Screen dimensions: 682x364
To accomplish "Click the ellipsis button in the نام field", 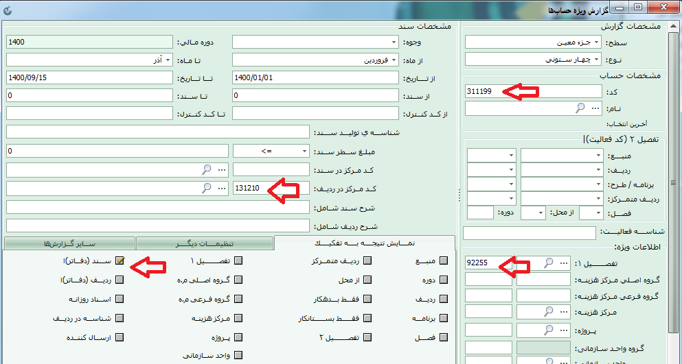I will pyautogui.click(x=595, y=108).
